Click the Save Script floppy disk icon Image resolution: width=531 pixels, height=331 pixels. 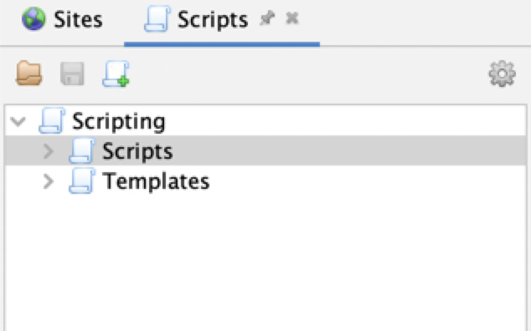point(72,74)
